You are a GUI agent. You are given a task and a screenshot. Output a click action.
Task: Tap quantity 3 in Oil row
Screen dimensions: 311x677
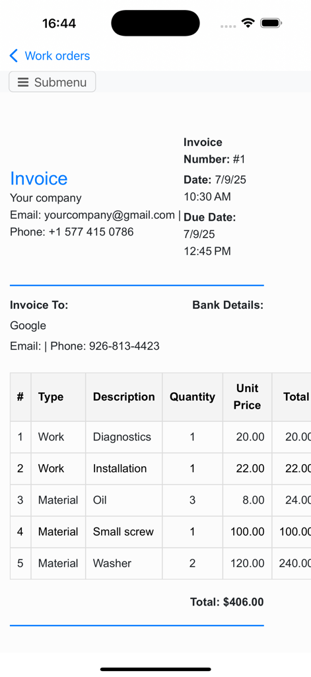click(x=192, y=500)
